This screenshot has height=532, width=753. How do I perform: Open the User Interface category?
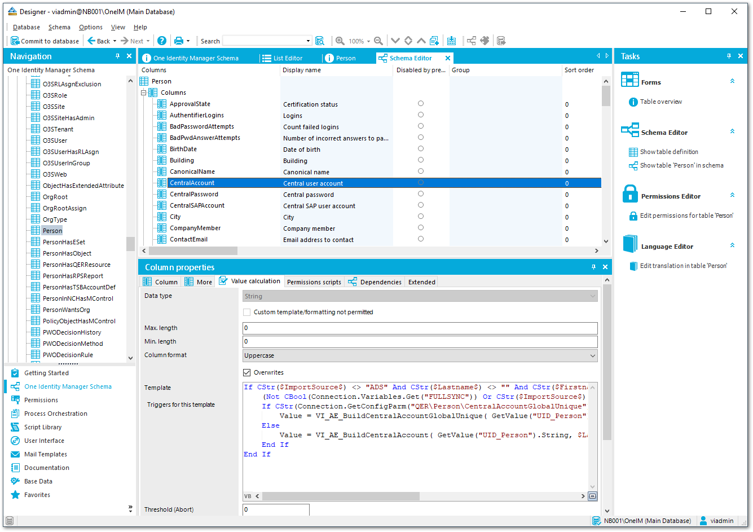pos(44,441)
